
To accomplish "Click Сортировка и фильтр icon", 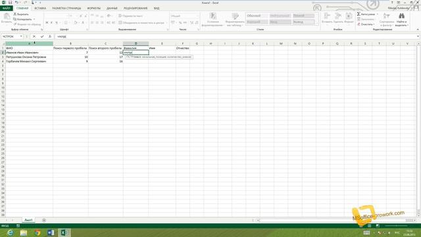I will [x=386, y=16].
